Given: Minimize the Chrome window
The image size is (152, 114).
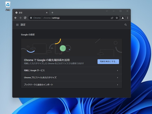Looking at the screenshot, I should click(114, 11).
